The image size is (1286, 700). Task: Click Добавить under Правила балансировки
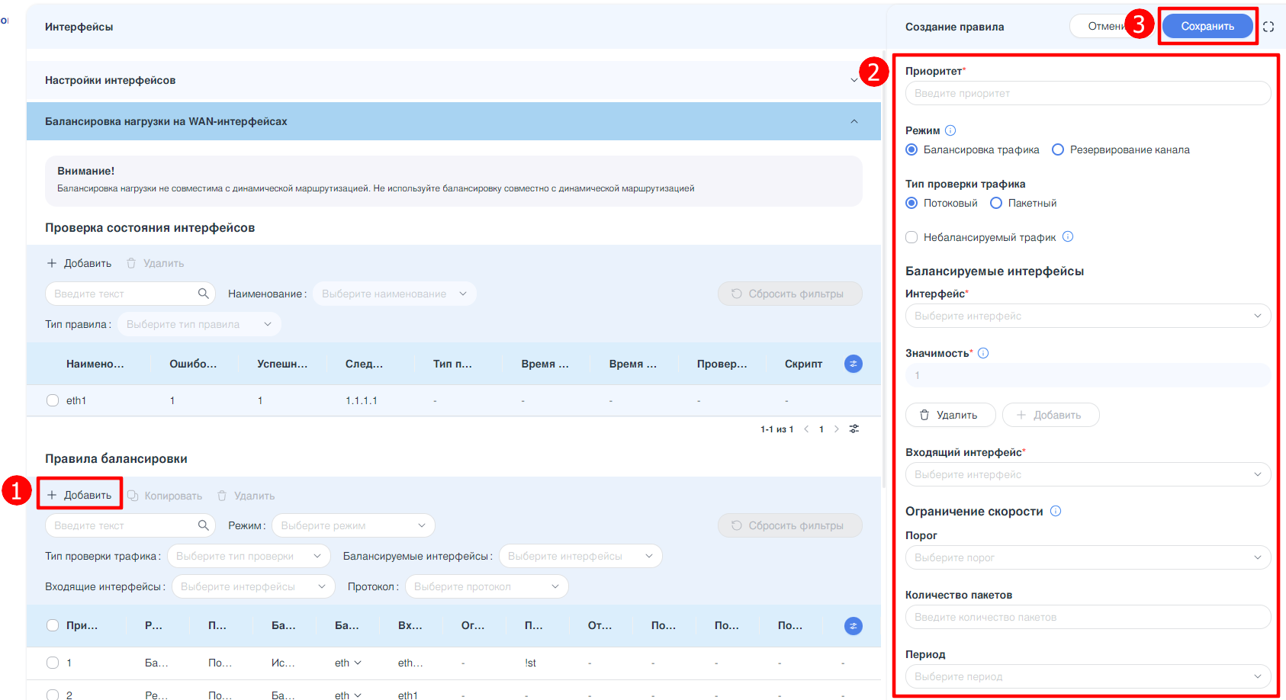(x=80, y=495)
